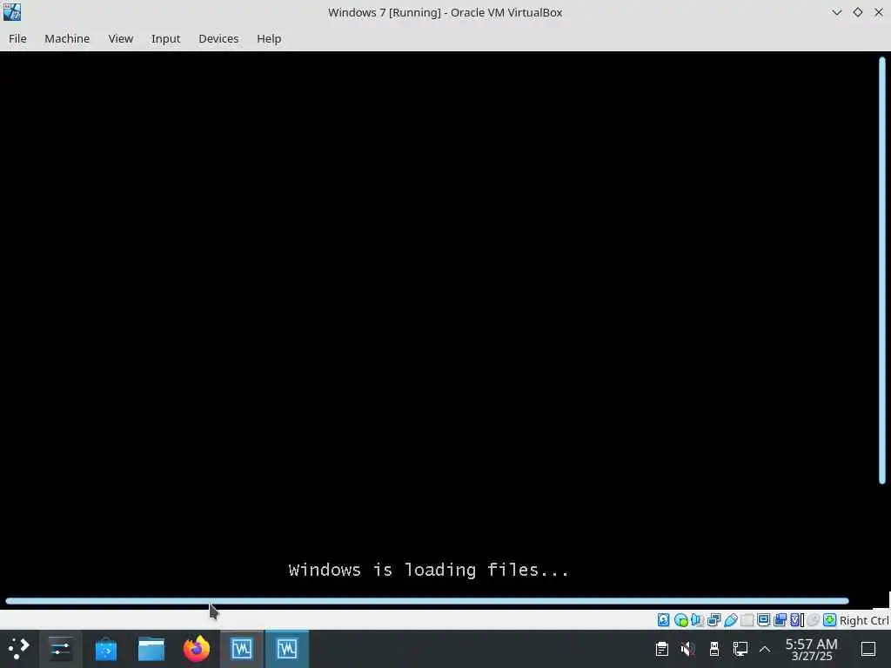Open the File menu

17,38
